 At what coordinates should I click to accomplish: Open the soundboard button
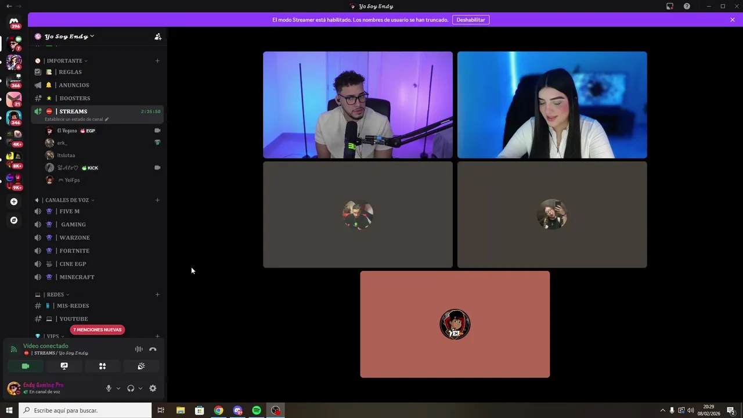tap(140, 366)
